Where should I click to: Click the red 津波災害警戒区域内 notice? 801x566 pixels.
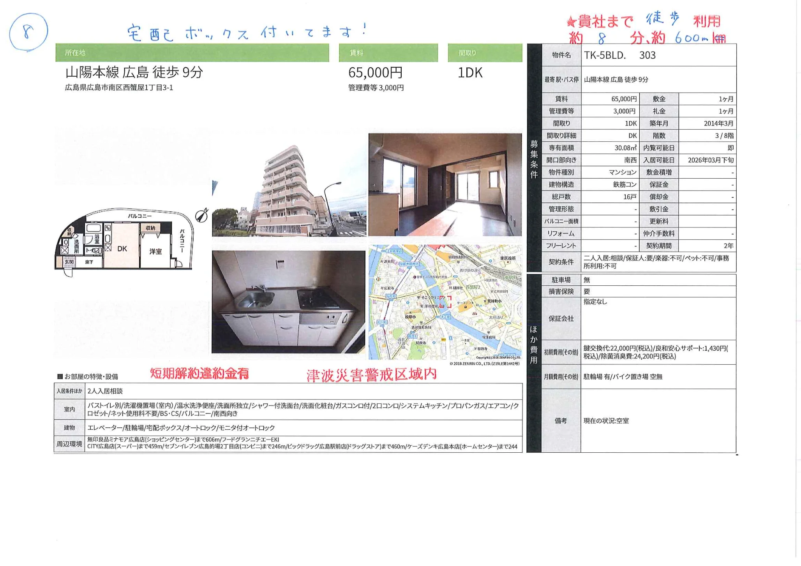click(371, 374)
